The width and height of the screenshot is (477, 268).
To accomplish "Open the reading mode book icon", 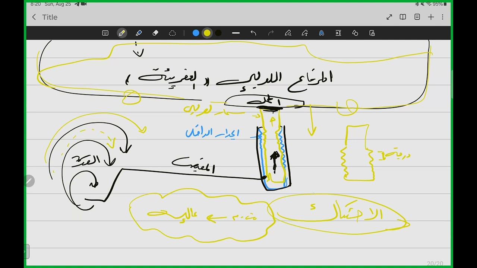I will point(403,17).
